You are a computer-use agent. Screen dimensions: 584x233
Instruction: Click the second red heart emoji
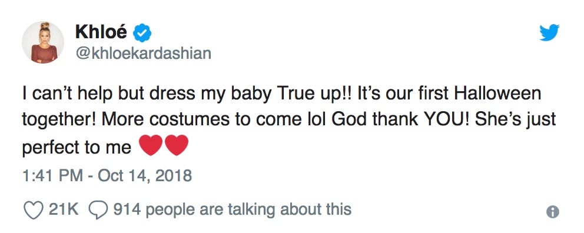click(x=177, y=145)
